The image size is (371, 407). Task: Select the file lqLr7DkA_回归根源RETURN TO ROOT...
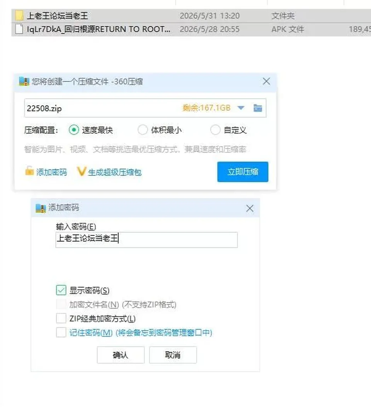(x=191, y=29)
